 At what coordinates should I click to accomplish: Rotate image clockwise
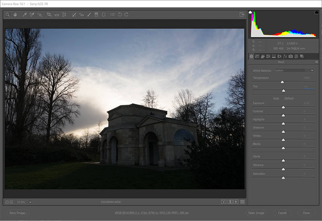[x=126, y=15]
